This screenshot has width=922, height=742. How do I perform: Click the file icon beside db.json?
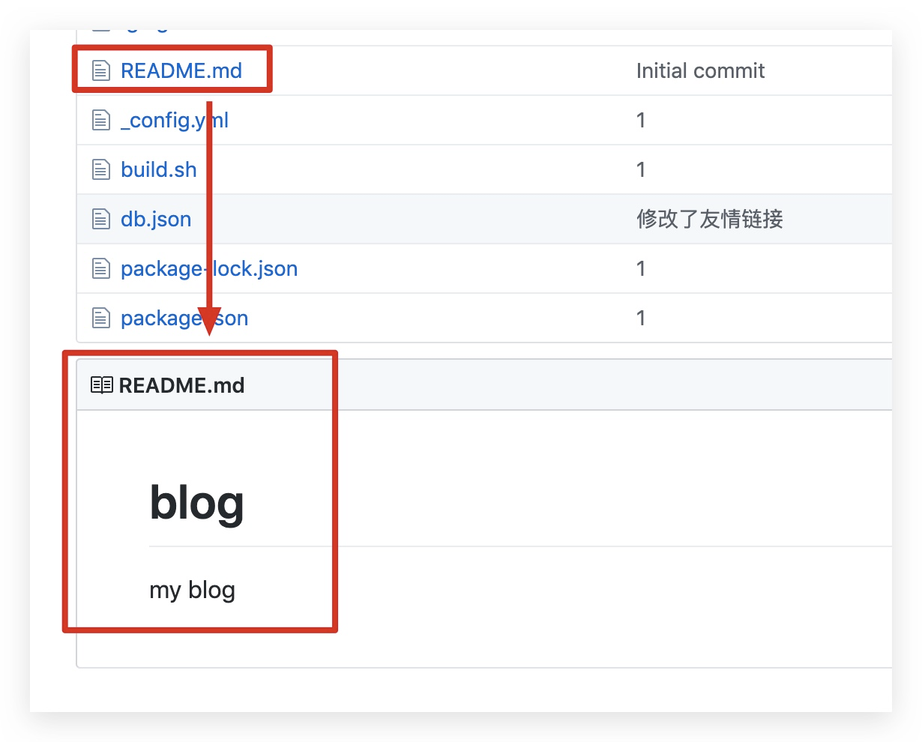[100, 219]
